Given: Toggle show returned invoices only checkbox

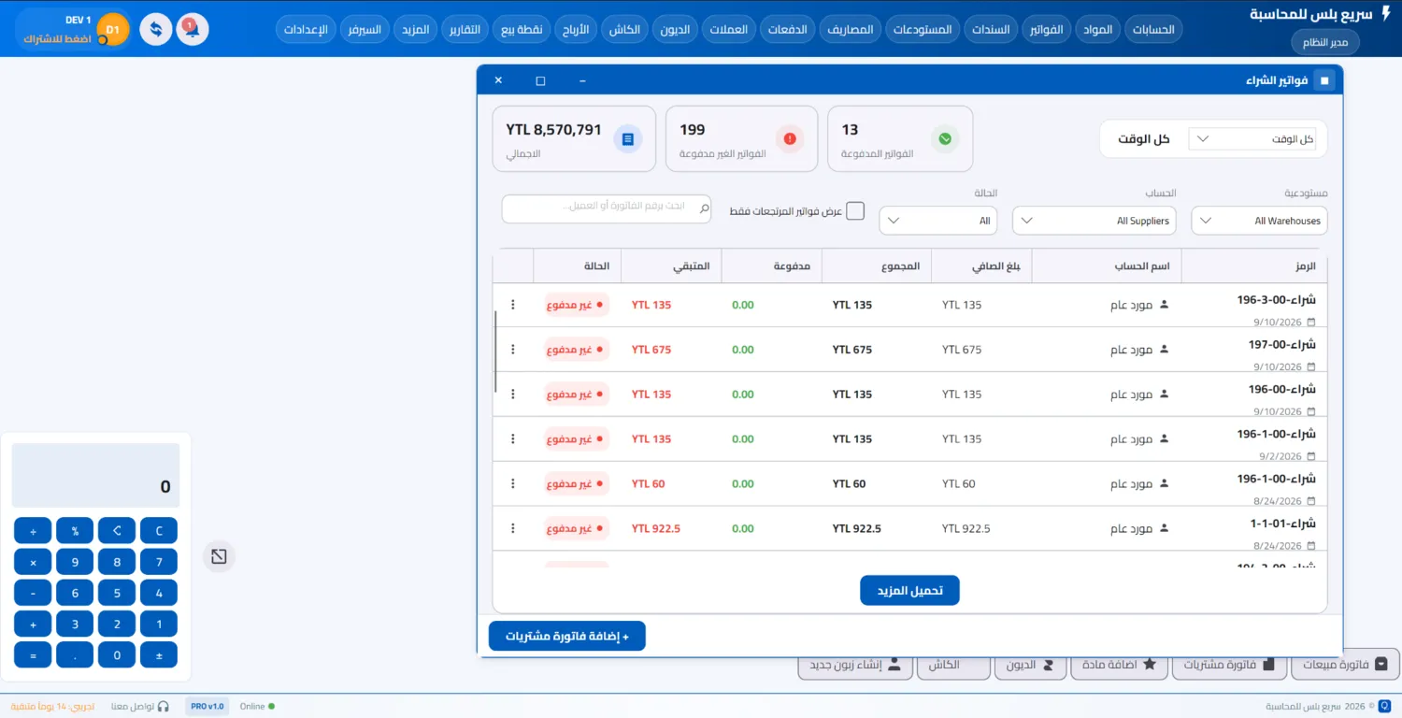Looking at the screenshot, I should tap(855, 211).
